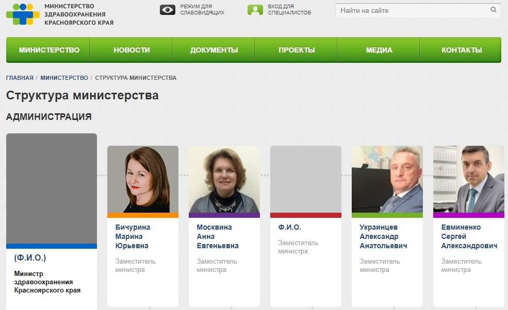Screen dimensions: 508x310
Task: Click the green specialist login icon
Action: [255, 10]
